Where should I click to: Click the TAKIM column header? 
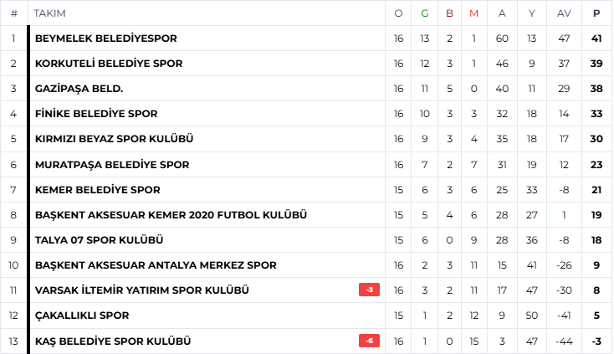(x=50, y=13)
